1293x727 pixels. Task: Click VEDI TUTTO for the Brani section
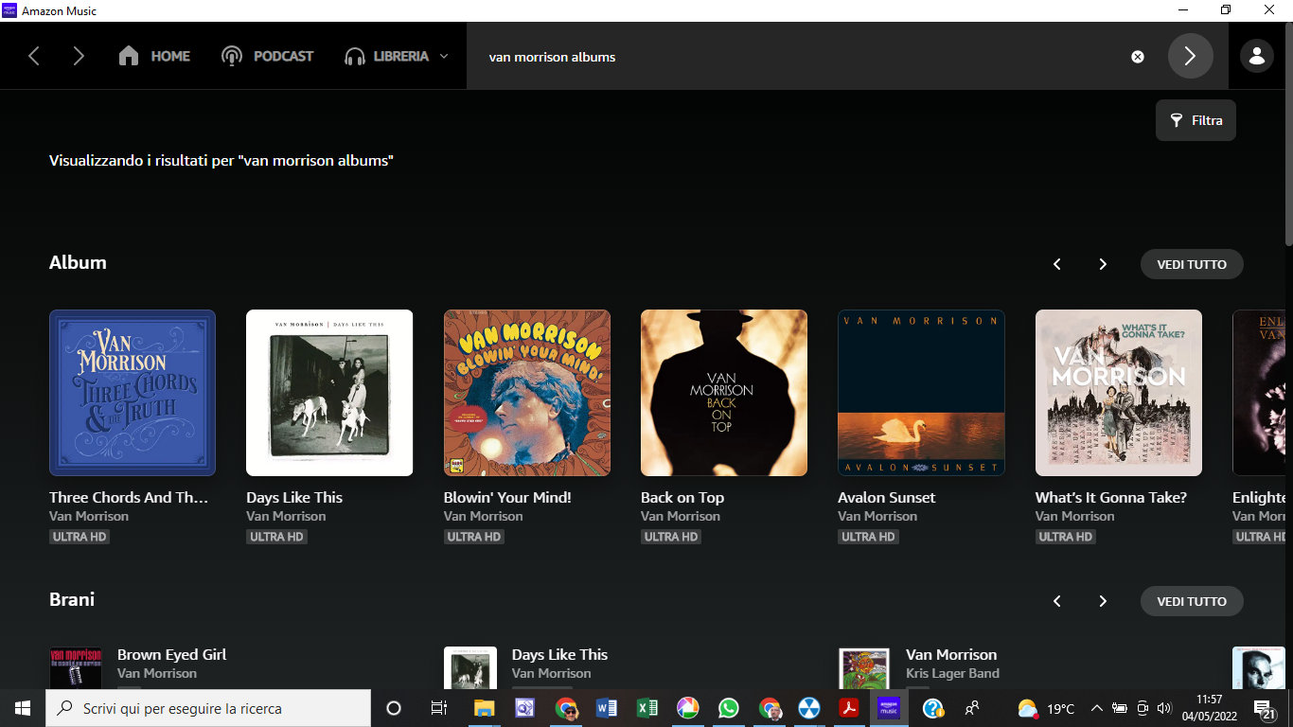1192,601
